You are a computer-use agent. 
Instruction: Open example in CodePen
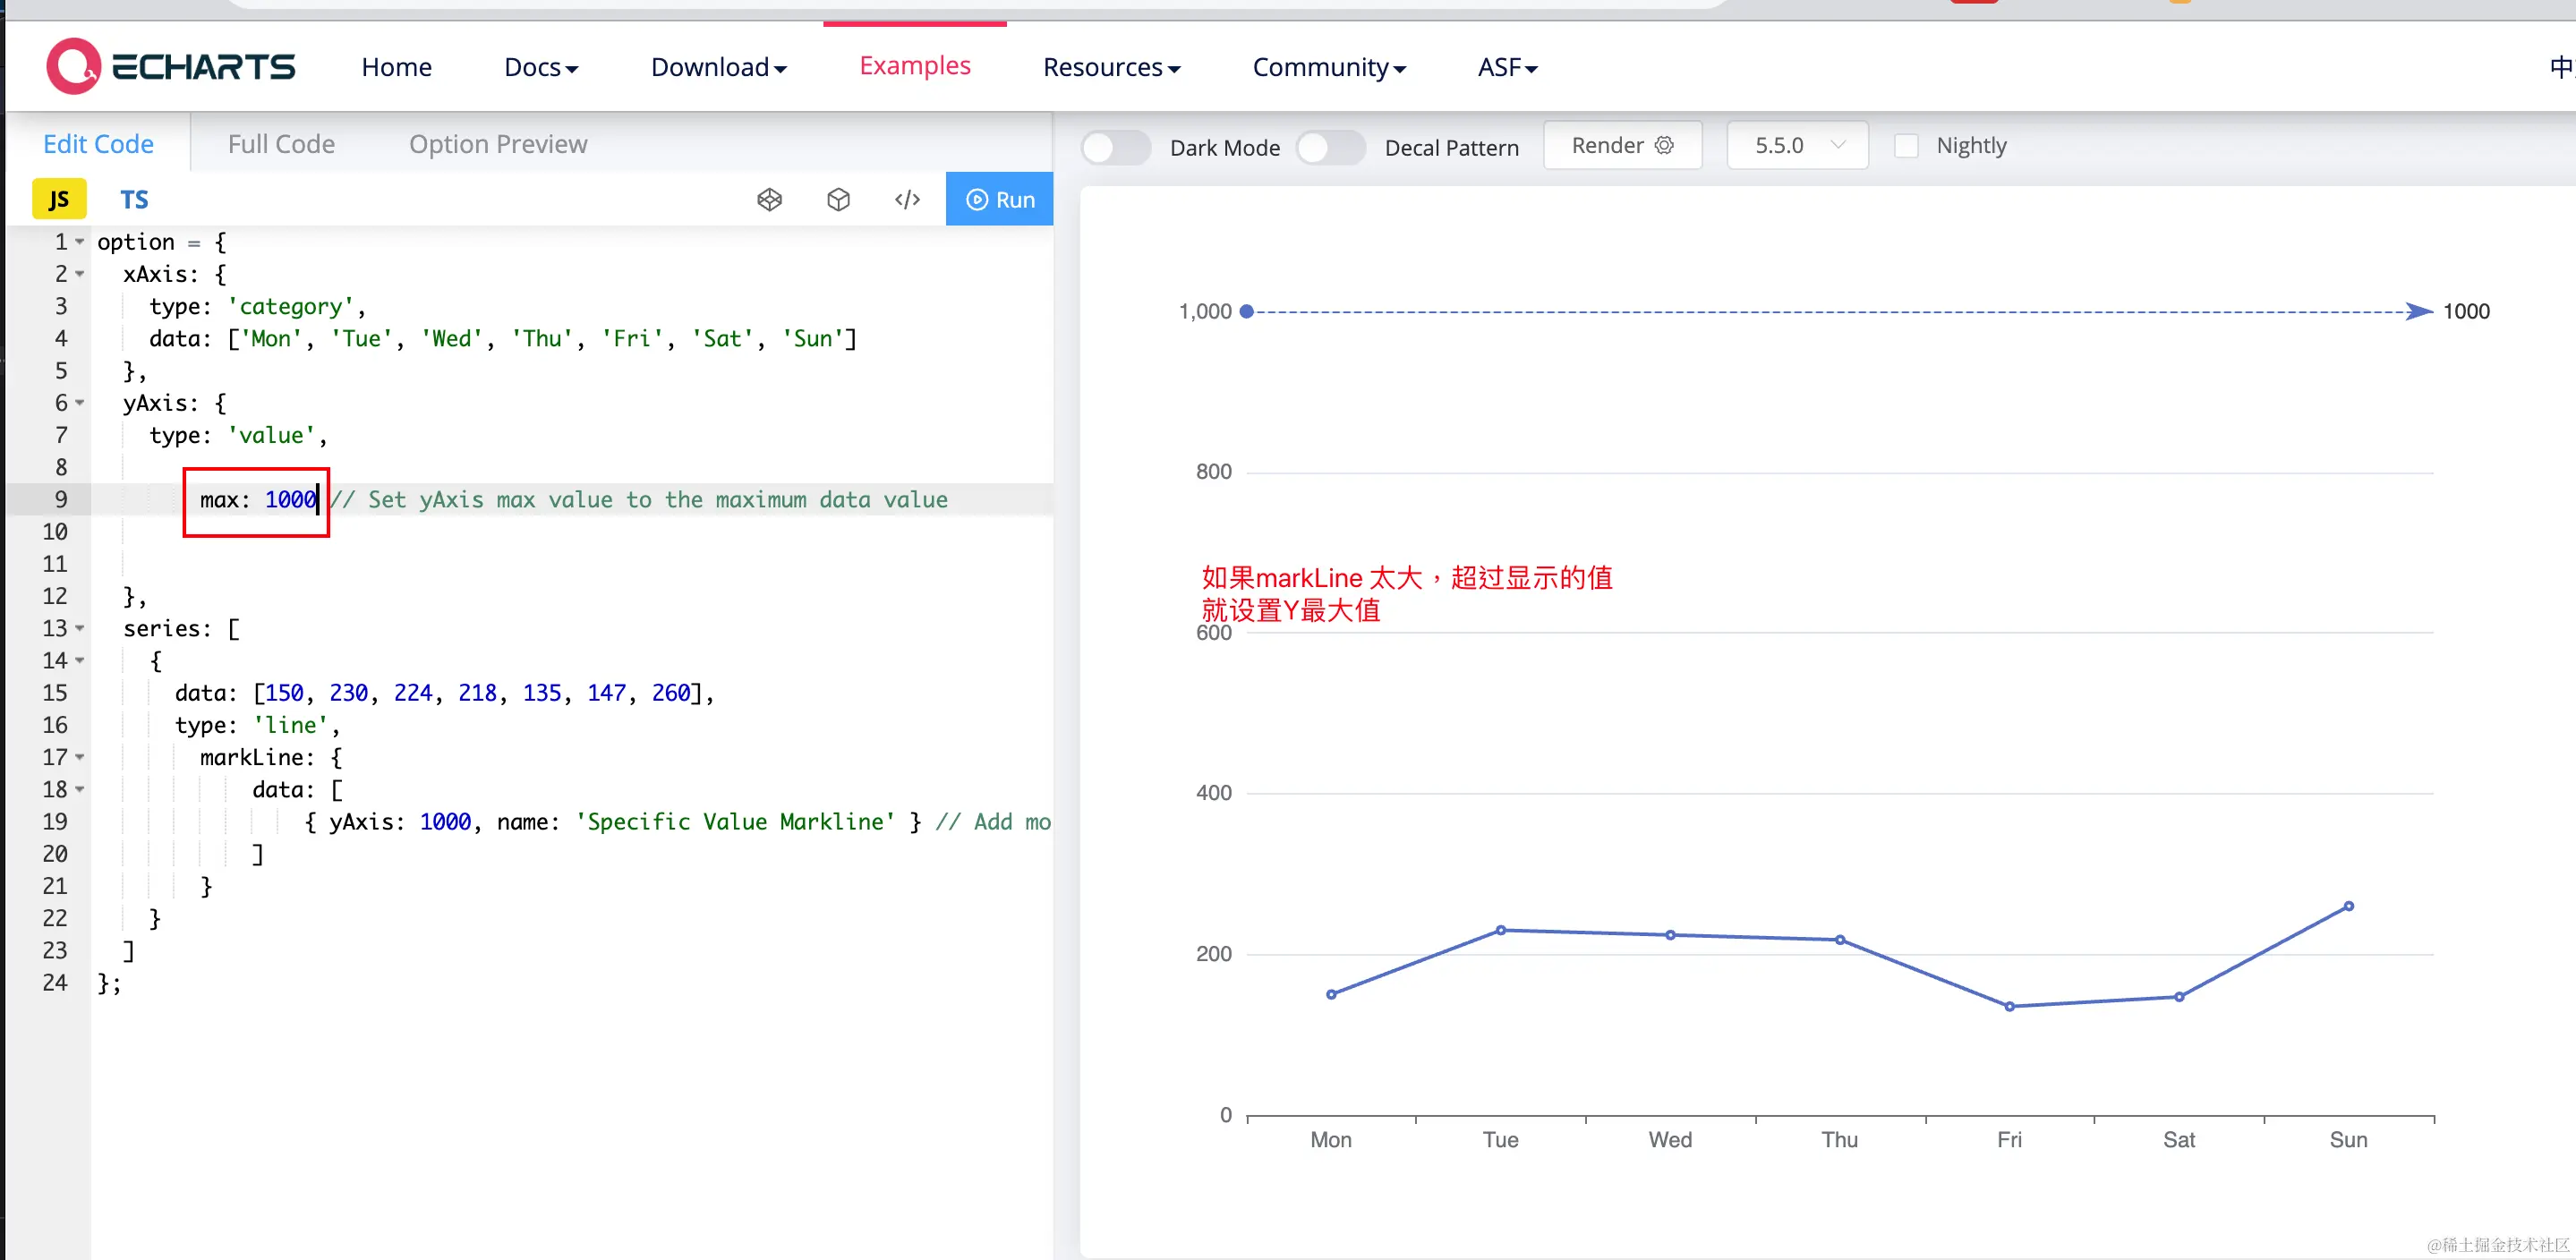[770, 199]
